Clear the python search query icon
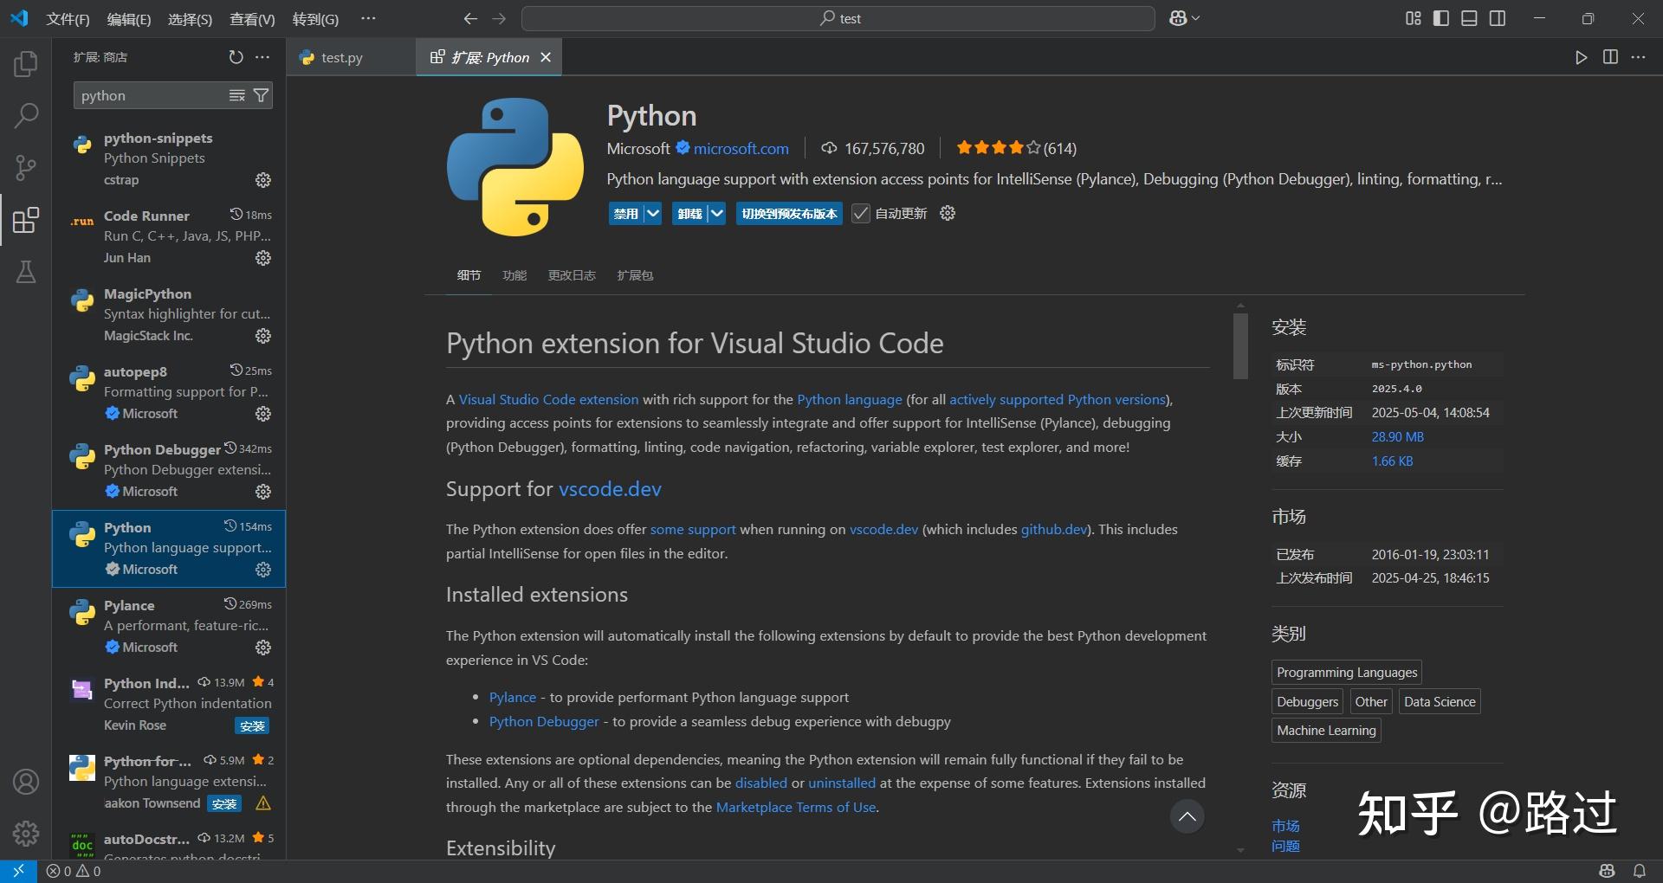The height and width of the screenshot is (883, 1663). click(237, 95)
